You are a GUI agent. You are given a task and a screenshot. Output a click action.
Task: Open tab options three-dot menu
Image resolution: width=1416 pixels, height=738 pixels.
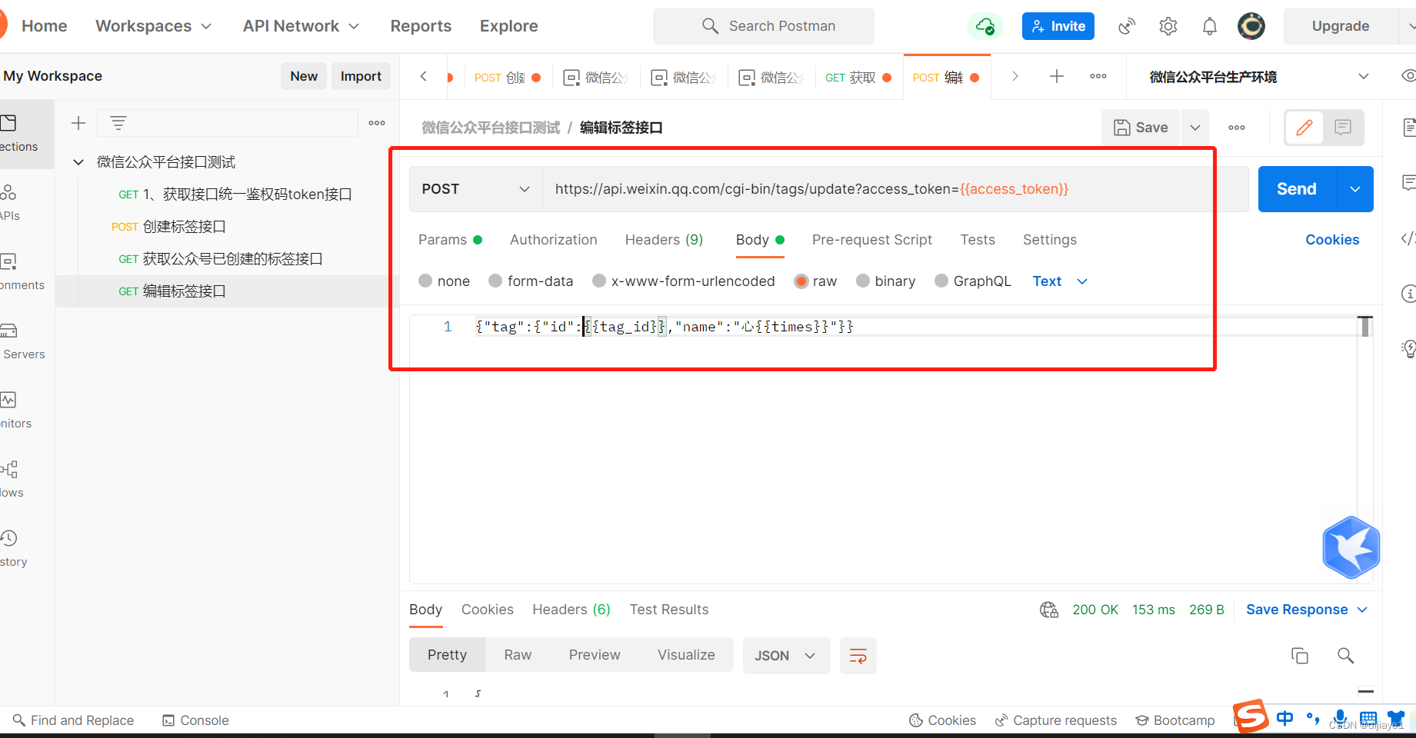1098,76
